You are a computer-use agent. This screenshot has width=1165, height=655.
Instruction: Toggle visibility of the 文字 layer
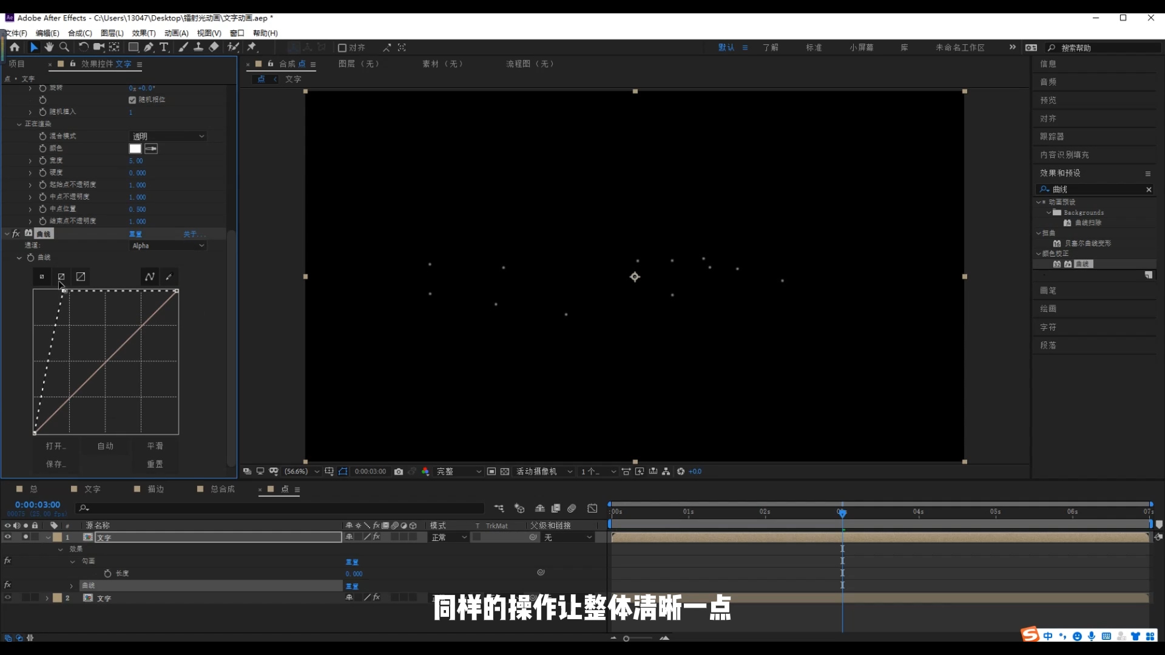pyautogui.click(x=7, y=537)
